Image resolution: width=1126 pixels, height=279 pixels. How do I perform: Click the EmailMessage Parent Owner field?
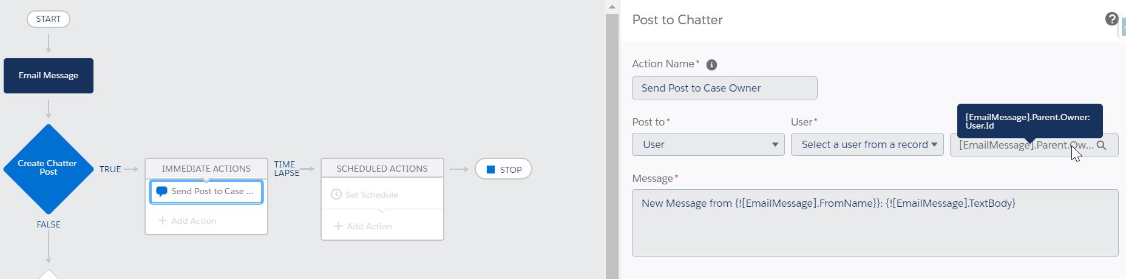coord(1025,146)
